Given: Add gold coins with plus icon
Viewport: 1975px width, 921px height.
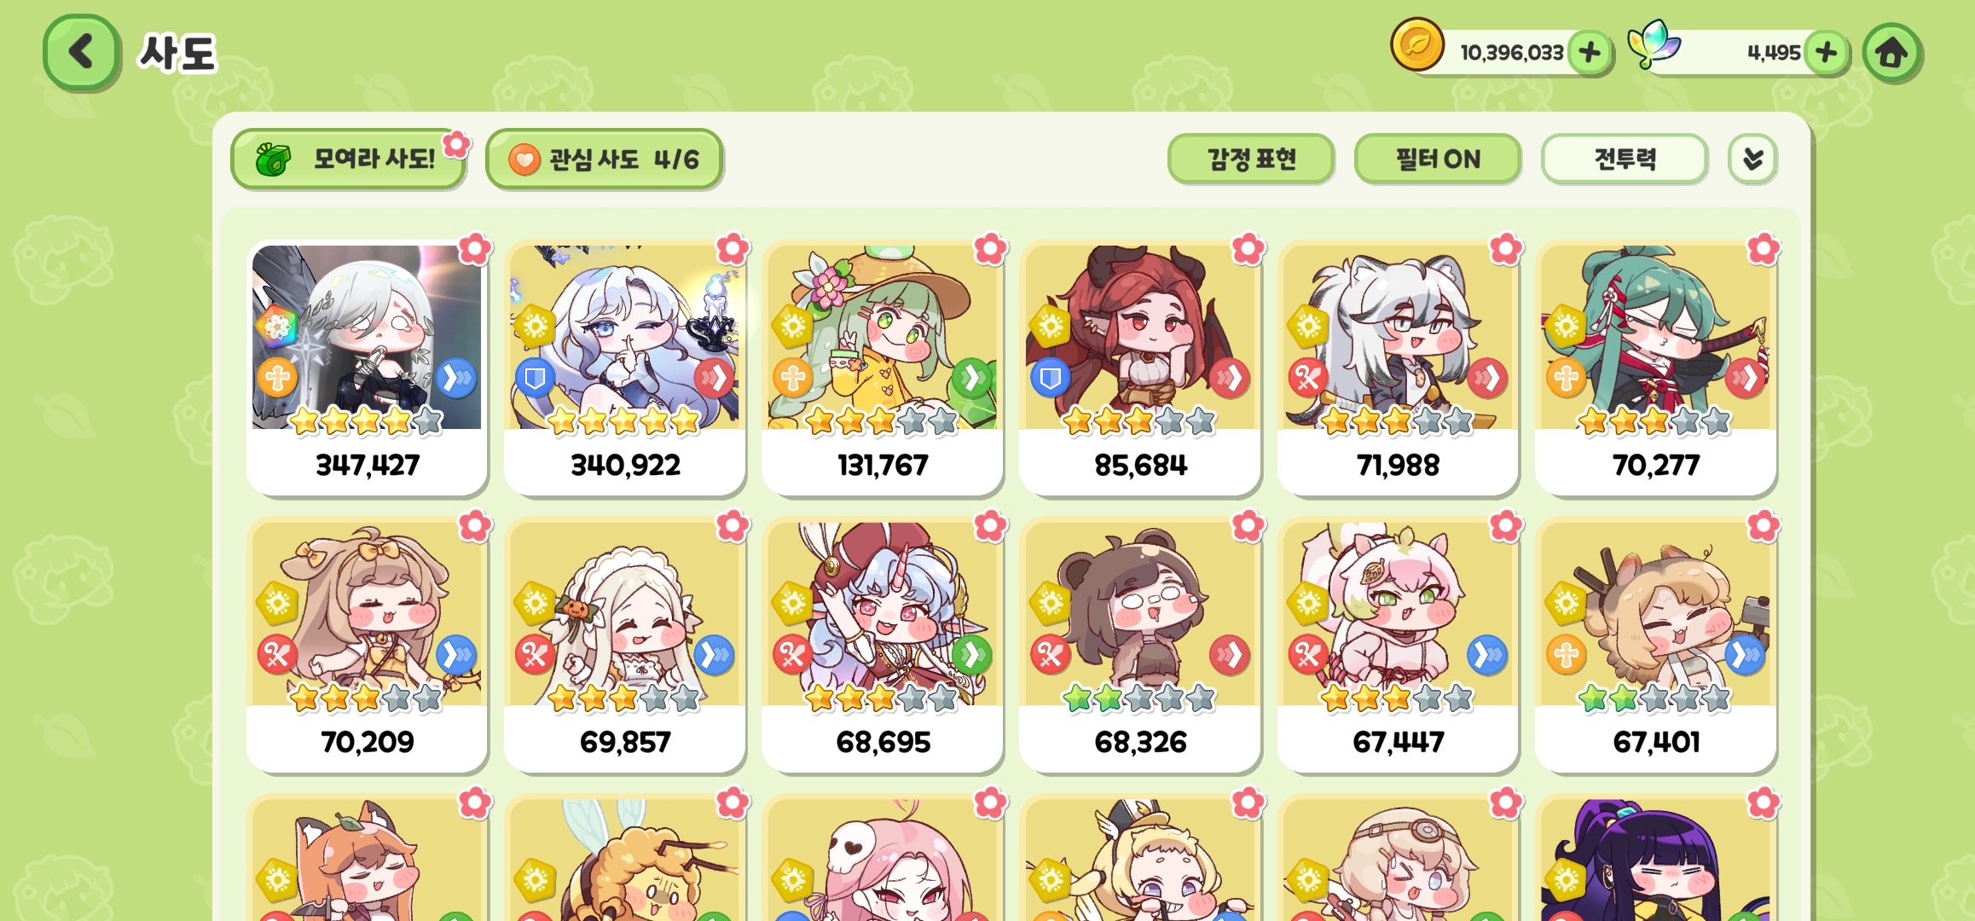Looking at the screenshot, I should pyautogui.click(x=1590, y=53).
